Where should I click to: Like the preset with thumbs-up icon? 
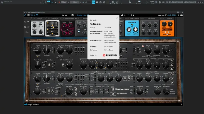click(x=122, y=15)
